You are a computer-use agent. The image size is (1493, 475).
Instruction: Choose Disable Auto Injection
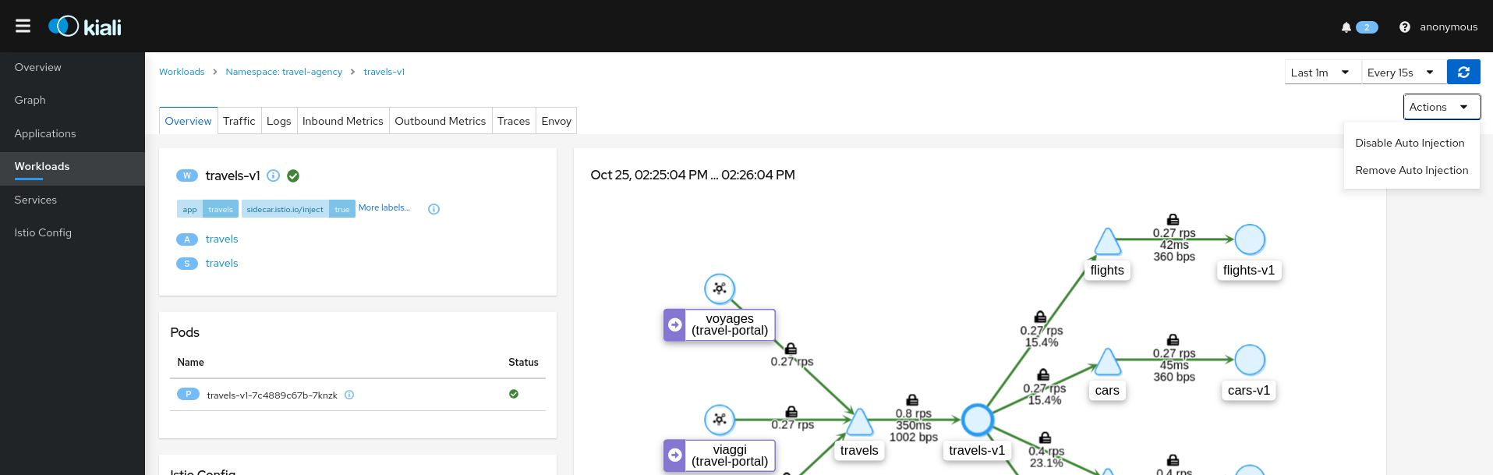point(1410,144)
